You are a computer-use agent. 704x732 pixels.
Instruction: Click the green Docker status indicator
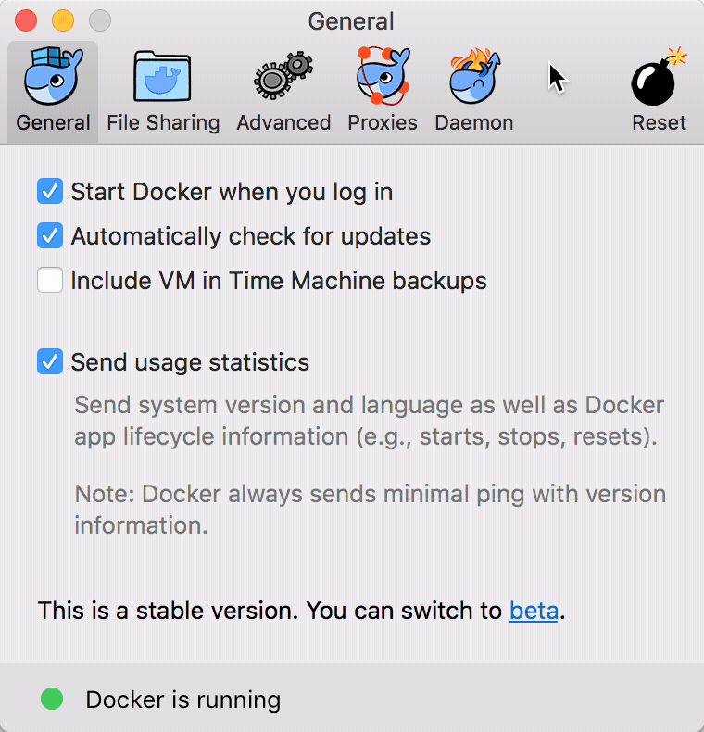(x=52, y=699)
